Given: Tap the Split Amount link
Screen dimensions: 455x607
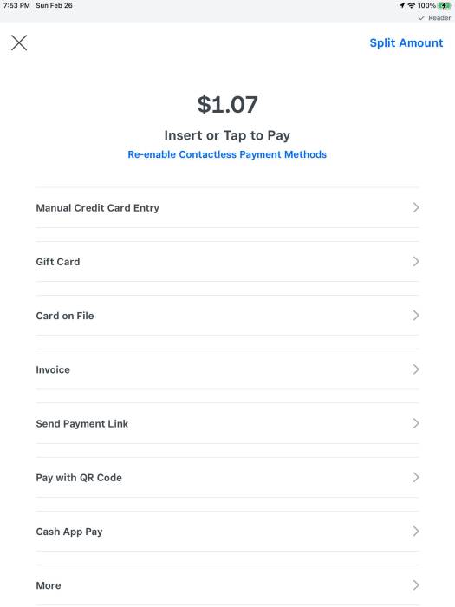Looking at the screenshot, I should click(x=406, y=43).
